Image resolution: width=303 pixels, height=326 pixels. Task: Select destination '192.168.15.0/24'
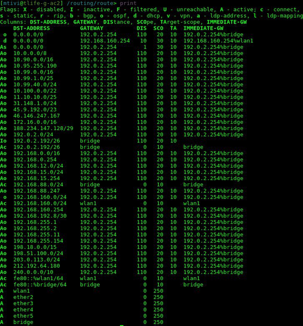[38, 172]
